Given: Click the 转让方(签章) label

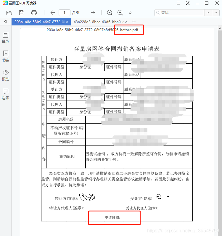Looking at the screenshot, I should [x=66, y=198].
